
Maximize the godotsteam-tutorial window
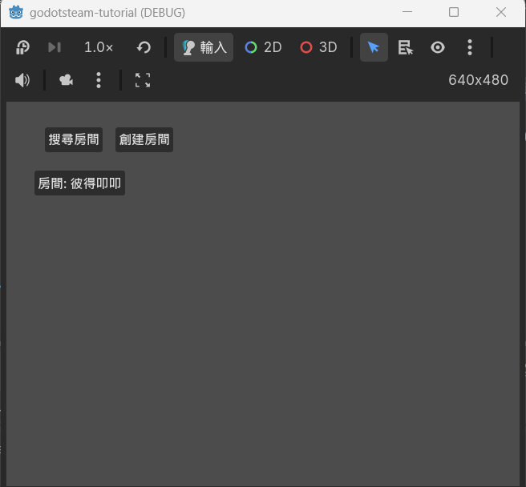[454, 12]
